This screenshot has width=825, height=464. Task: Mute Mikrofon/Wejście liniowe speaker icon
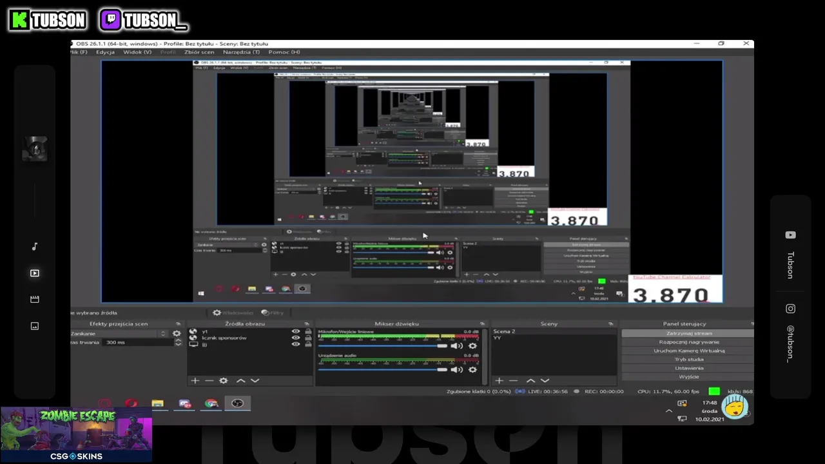pyautogui.click(x=456, y=346)
